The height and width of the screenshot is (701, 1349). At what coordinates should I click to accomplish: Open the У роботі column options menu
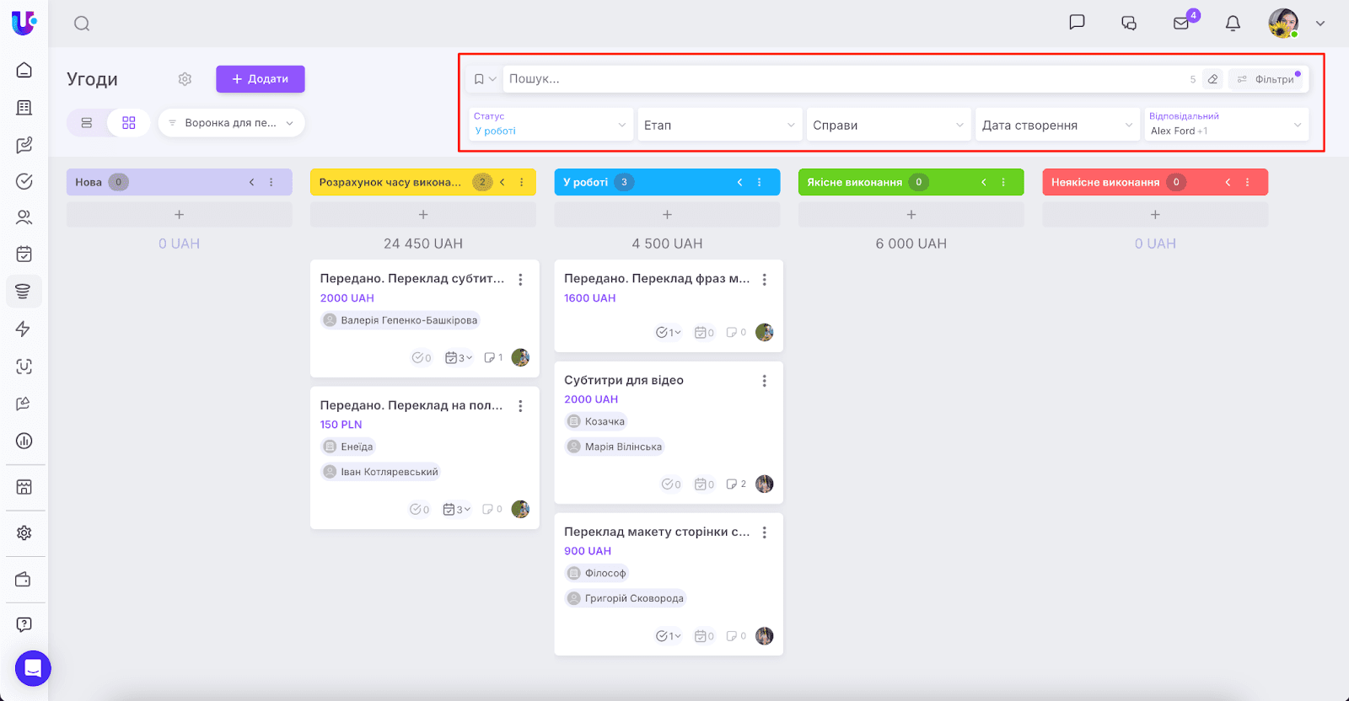tap(760, 182)
